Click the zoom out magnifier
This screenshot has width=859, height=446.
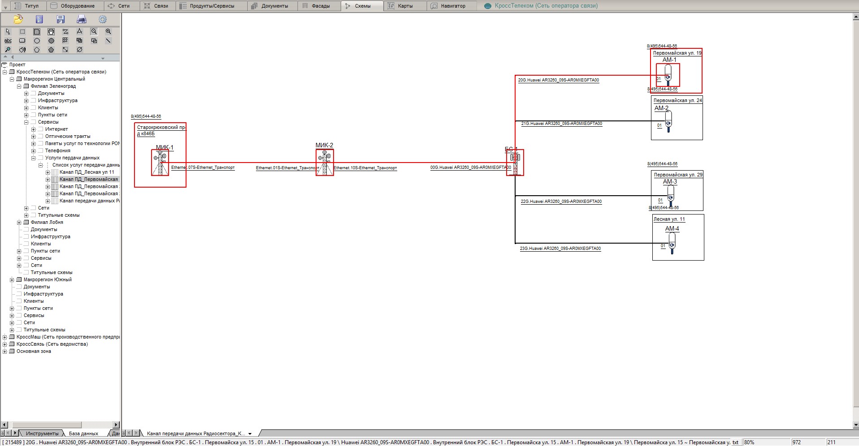(94, 32)
